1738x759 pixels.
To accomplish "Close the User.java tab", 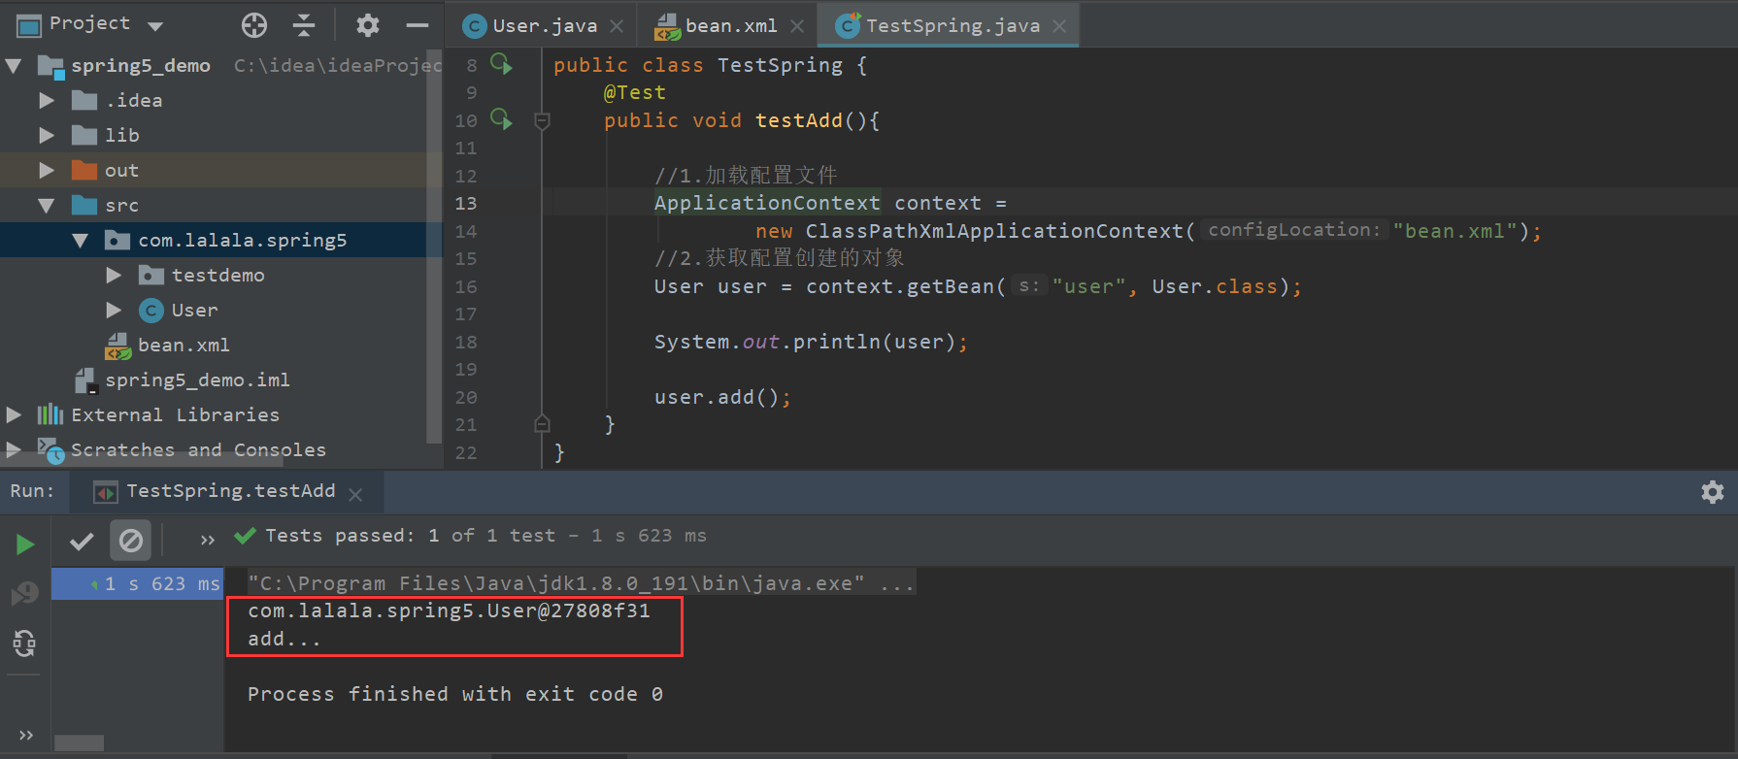I will tap(617, 26).
